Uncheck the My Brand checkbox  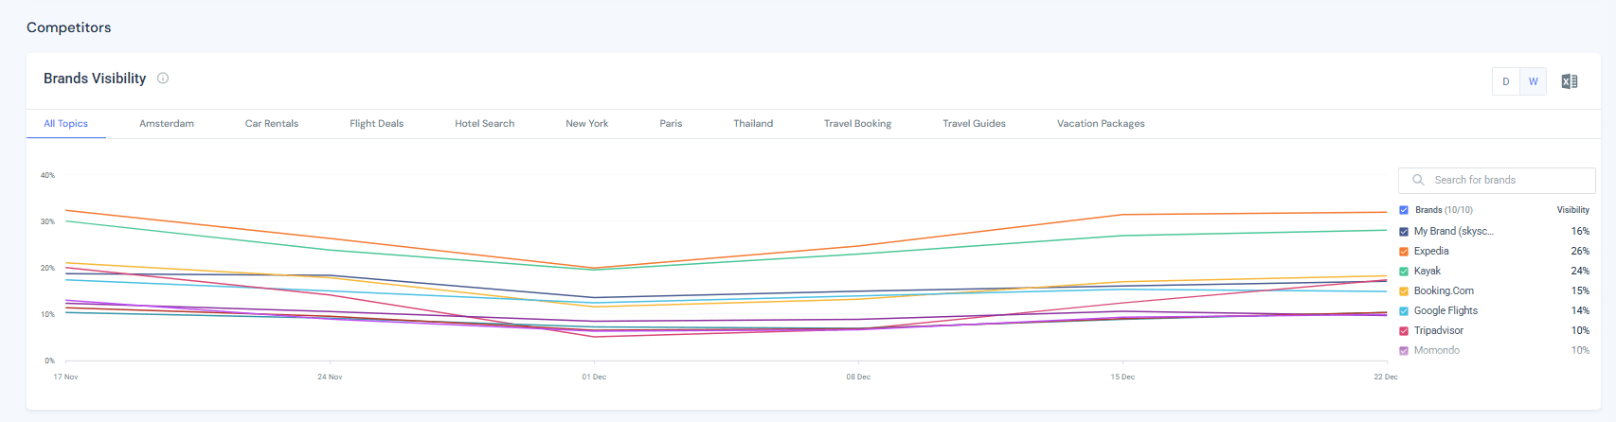click(x=1404, y=231)
